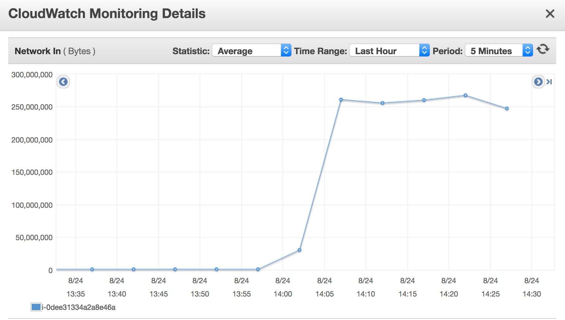
Task: Click the 14:00 x-axis time label
Action: tap(283, 294)
